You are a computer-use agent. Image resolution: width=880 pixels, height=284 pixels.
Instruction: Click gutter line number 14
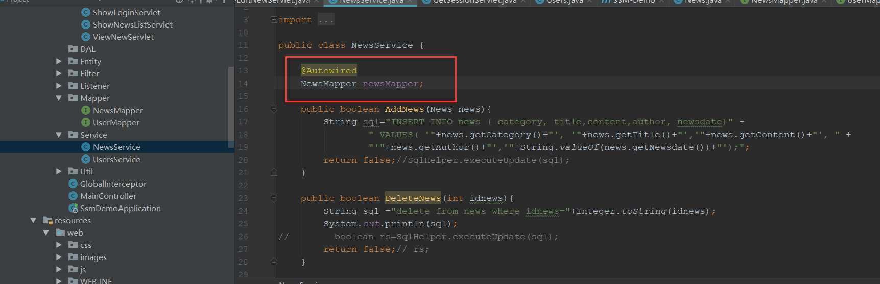(x=243, y=84)
